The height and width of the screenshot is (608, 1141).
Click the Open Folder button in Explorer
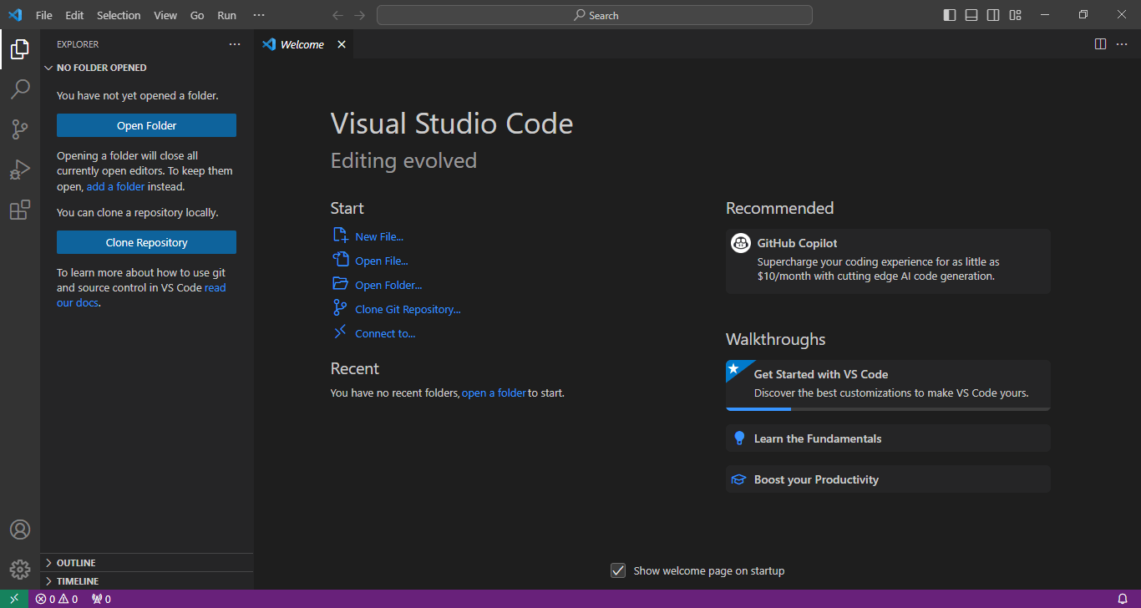pyautogui.click(x=146, y=125)
